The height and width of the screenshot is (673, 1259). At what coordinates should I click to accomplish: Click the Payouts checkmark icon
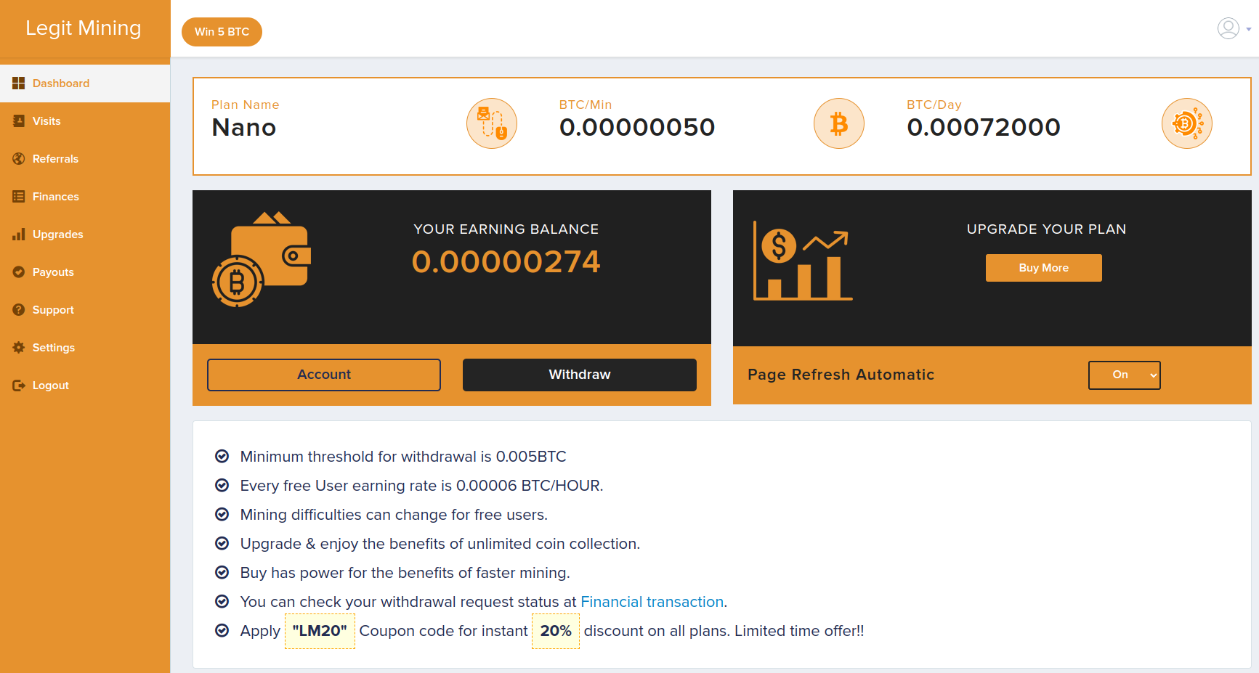pos(19,272)
